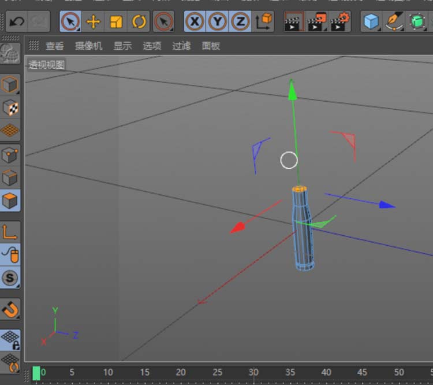Viewport: 433px width, 385px height.
Task: Select the Rotate tool
Action: (x=139, y=22)
